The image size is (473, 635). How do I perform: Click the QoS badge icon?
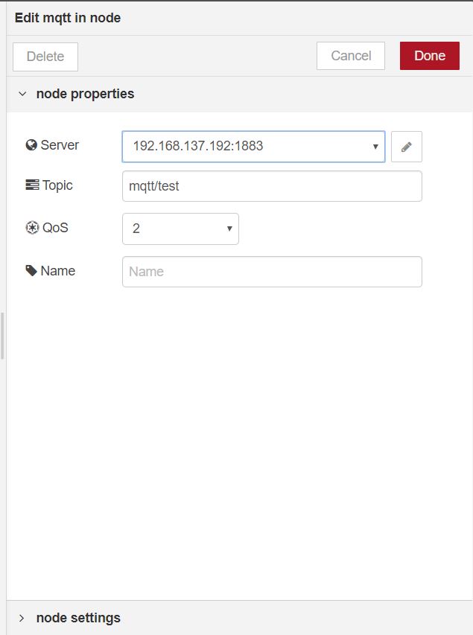[x=31, y=228]
